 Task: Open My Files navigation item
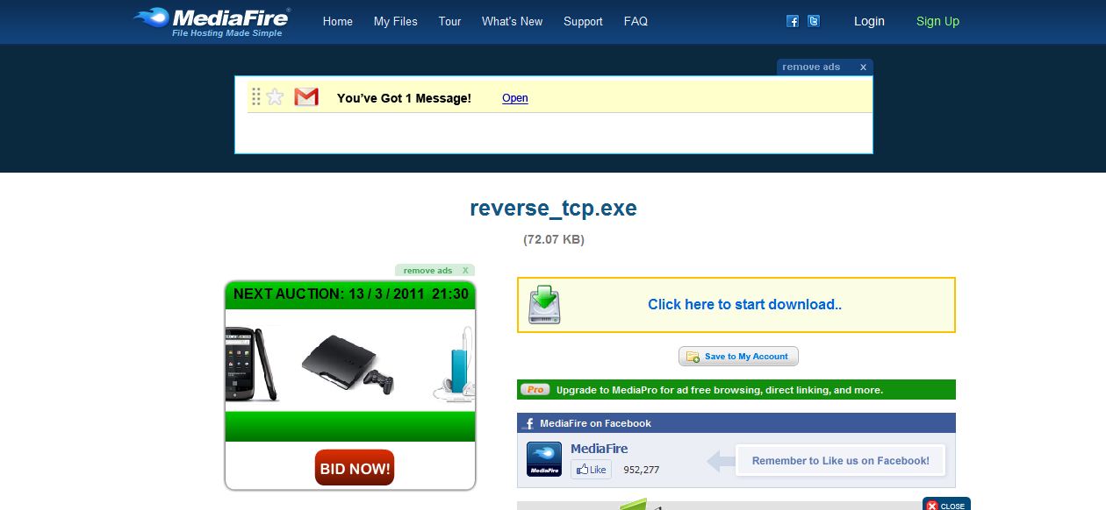tap(396, 21)
